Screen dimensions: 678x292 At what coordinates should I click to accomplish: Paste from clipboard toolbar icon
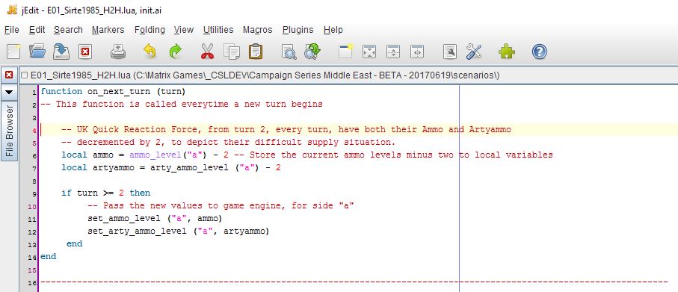[256, 52]
